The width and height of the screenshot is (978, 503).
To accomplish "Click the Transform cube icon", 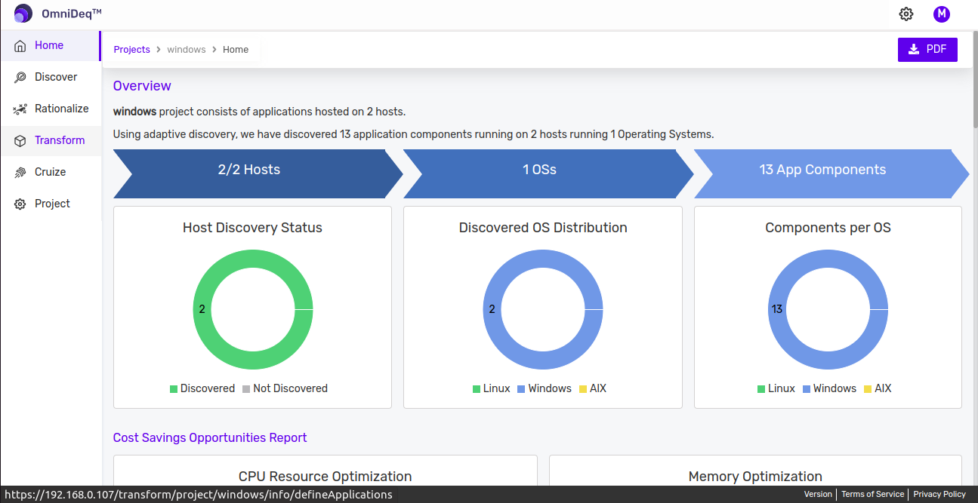I will [20, 141].
